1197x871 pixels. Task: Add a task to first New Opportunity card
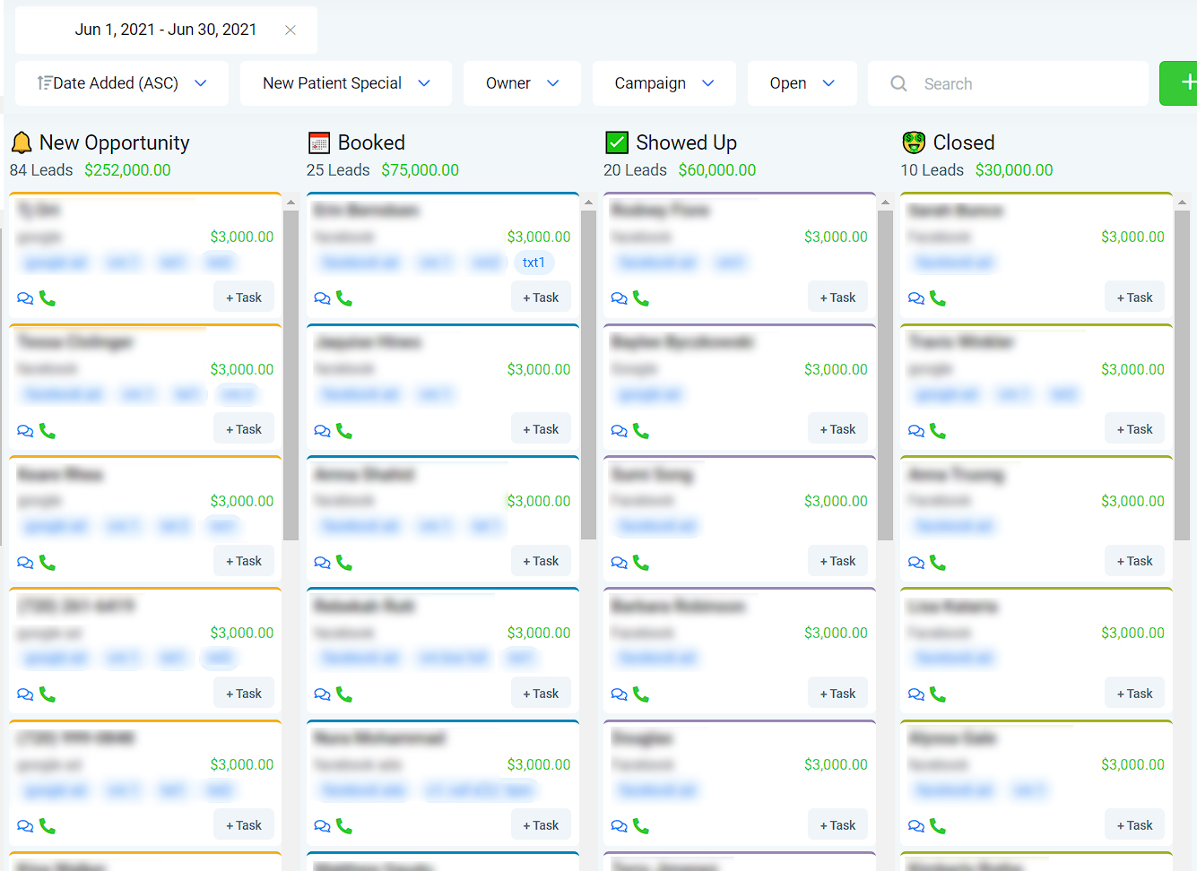click(244, 298)
